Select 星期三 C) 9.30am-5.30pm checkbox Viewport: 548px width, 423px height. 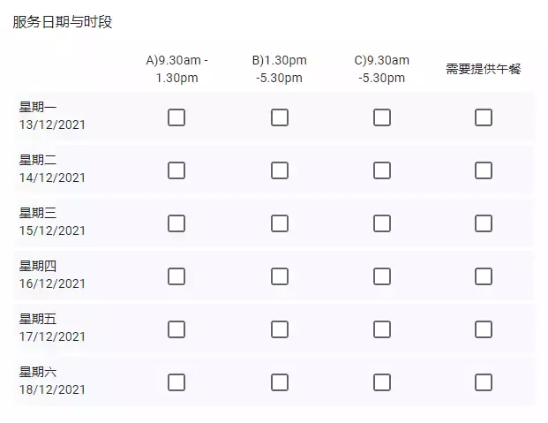pyautogui.click(x=382, y=223)
